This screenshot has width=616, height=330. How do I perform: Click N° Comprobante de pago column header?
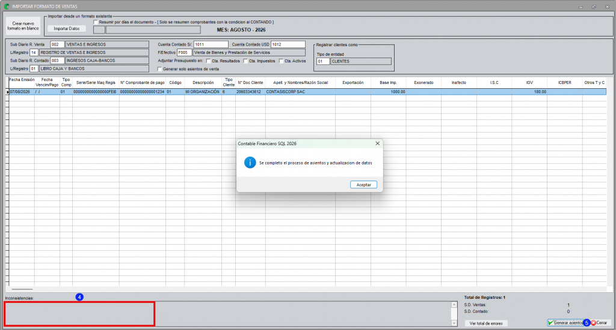142,83
